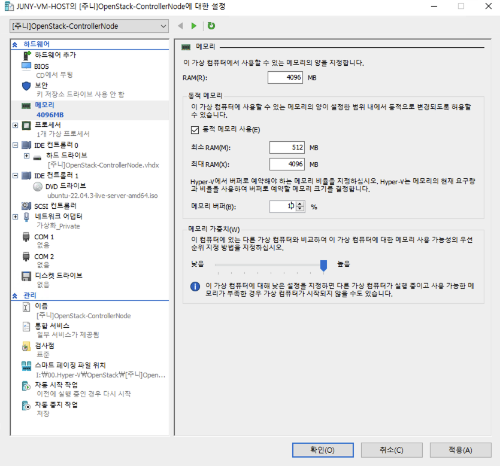Click the 메모리 가중치 slider handle
500x466 pixels.
(323, 266)
